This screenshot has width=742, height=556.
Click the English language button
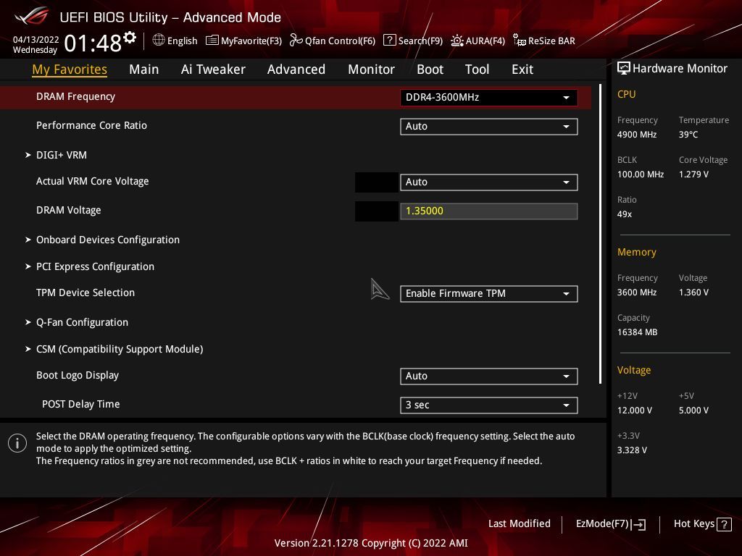[x=175, y=41]
